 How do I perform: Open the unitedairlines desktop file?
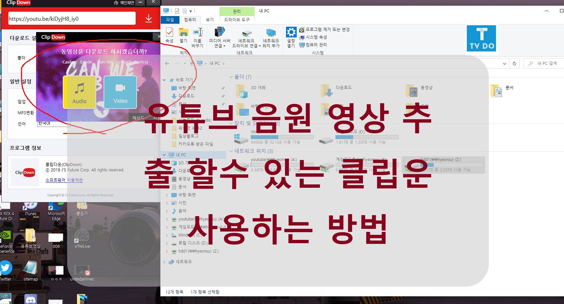tap(82, 273)
